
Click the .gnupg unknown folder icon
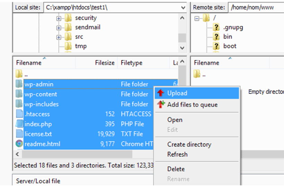pos(216,27)
